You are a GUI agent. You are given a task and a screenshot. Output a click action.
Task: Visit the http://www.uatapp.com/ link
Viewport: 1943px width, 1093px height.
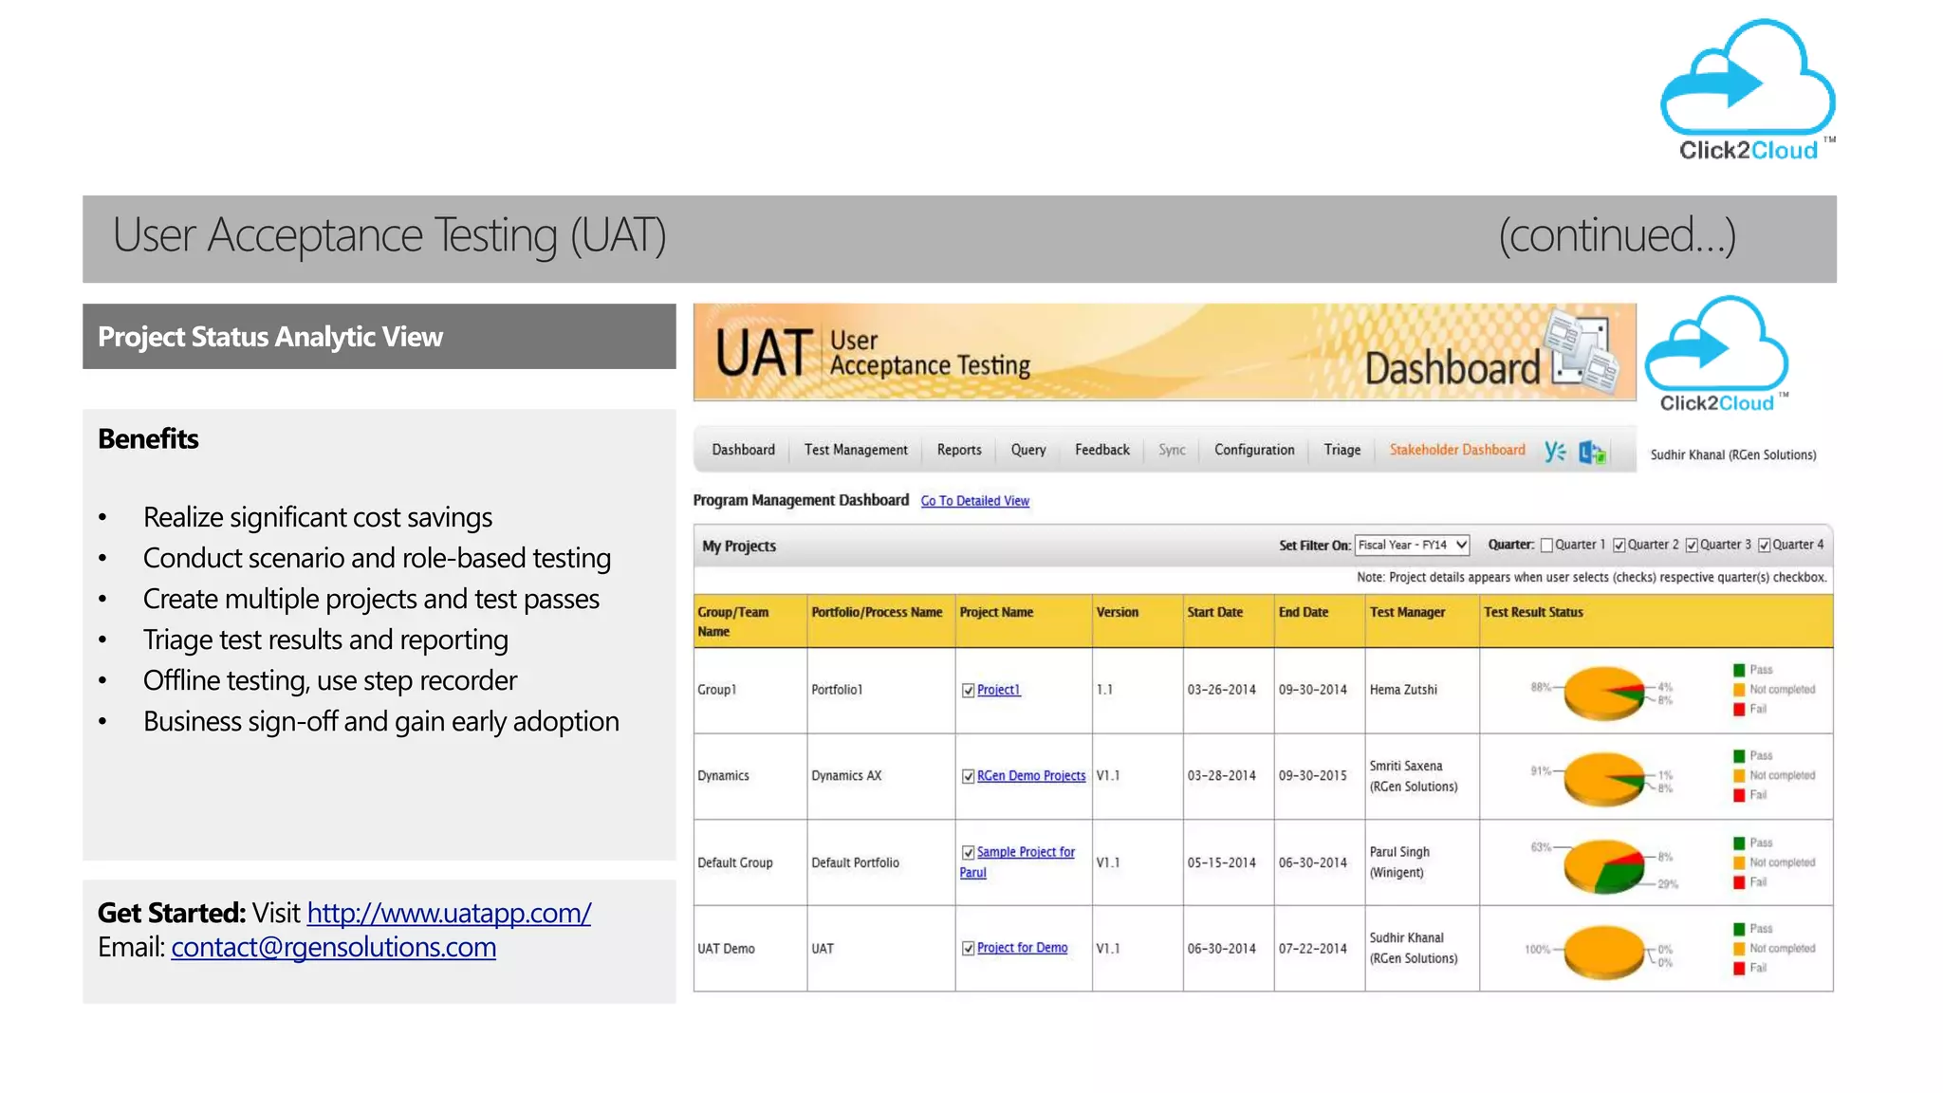(449, 913)
